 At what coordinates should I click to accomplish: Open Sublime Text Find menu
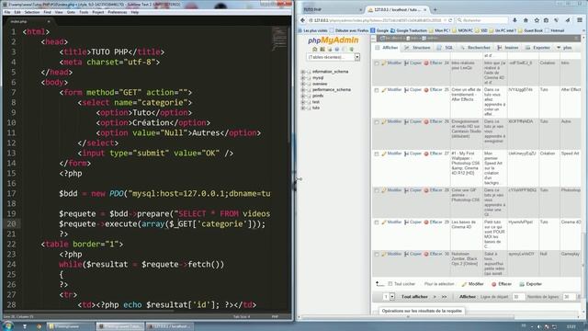[x=47, y=12]
